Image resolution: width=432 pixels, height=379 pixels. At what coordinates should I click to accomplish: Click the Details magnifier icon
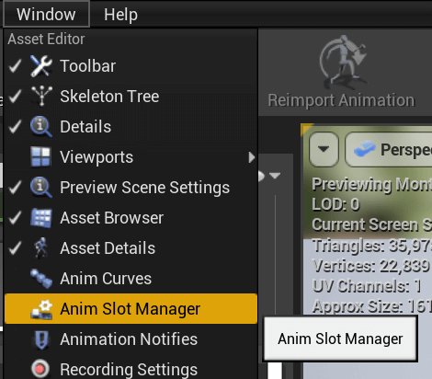tap(41, 126)
